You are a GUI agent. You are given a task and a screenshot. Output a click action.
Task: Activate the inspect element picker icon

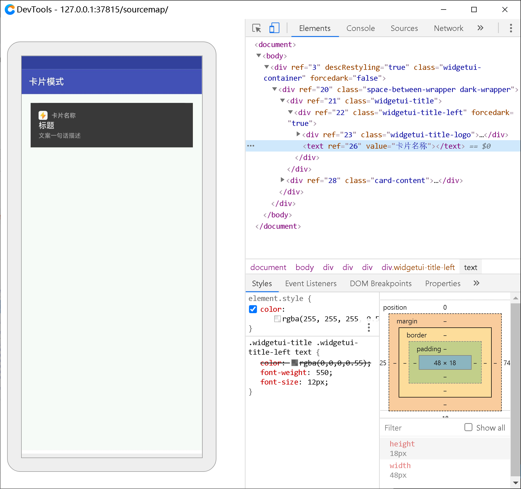tap(256, 28)
